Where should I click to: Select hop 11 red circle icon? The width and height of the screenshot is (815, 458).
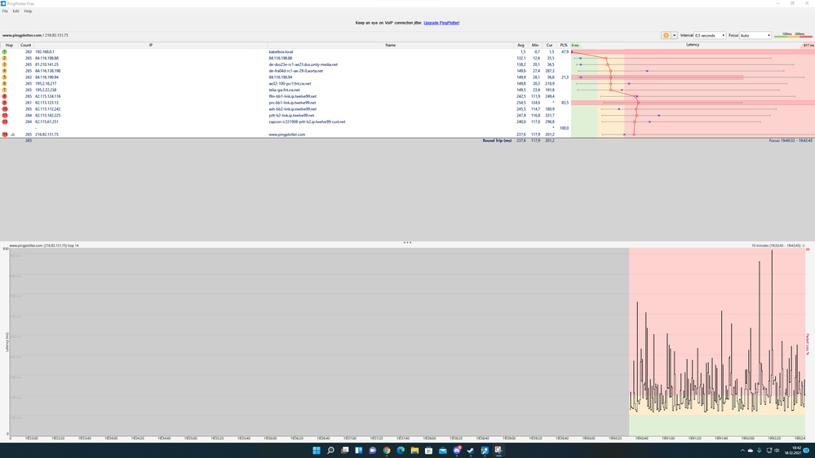tap(5, 115)
